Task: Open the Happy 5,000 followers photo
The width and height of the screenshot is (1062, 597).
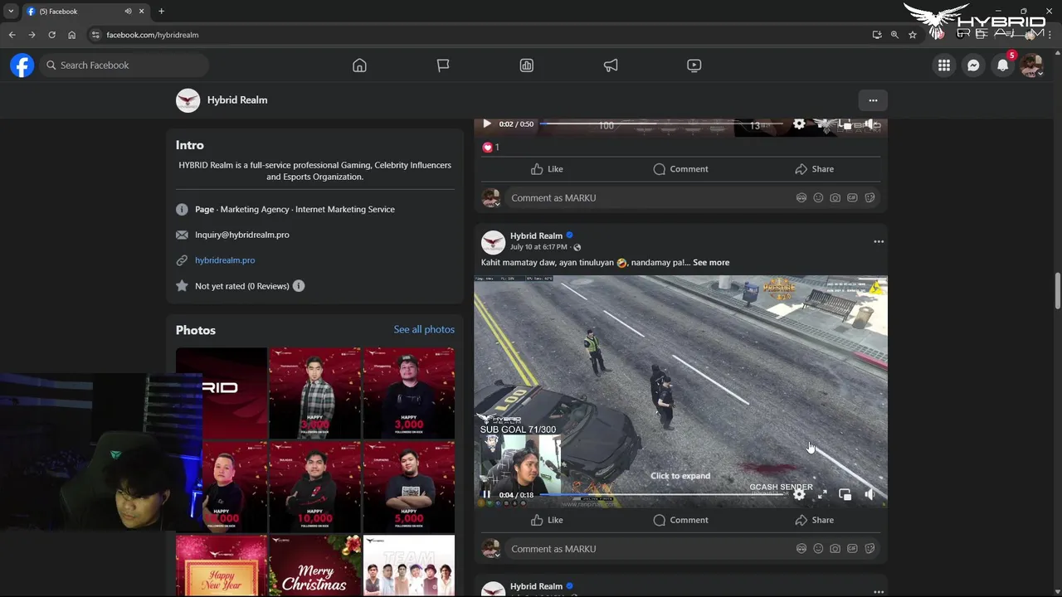Action: coord(409,487)
